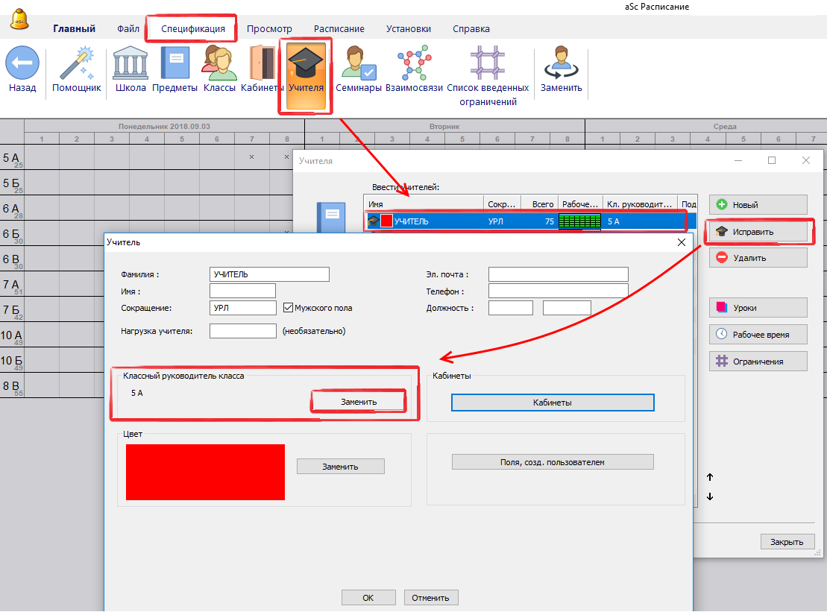Open the Классы icon in ribbon
Screen dimensions: 827x612
click(218, 64)
